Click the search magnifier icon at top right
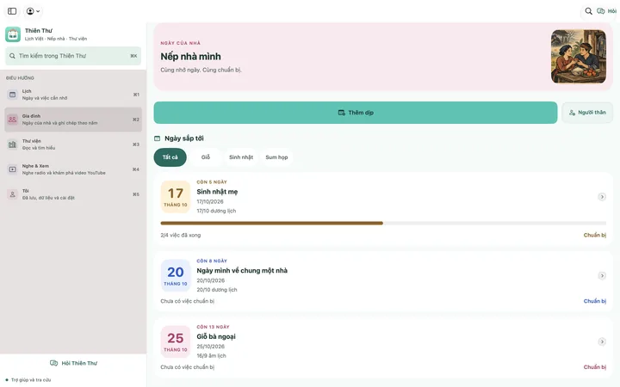The width and height of the screenshot is (620, 387). (x=588, y=11)
